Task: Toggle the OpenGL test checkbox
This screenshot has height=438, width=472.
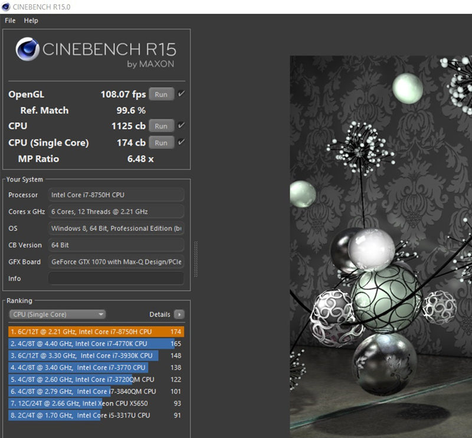Action: 181,94
